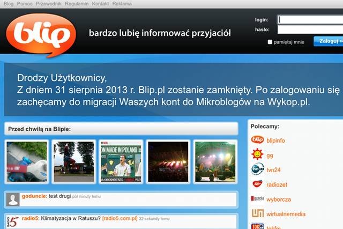343x229 pixels.
Task: Click the 'Drodzy Użytkownicy,' announcement line
Action: [x=62, y=78]
